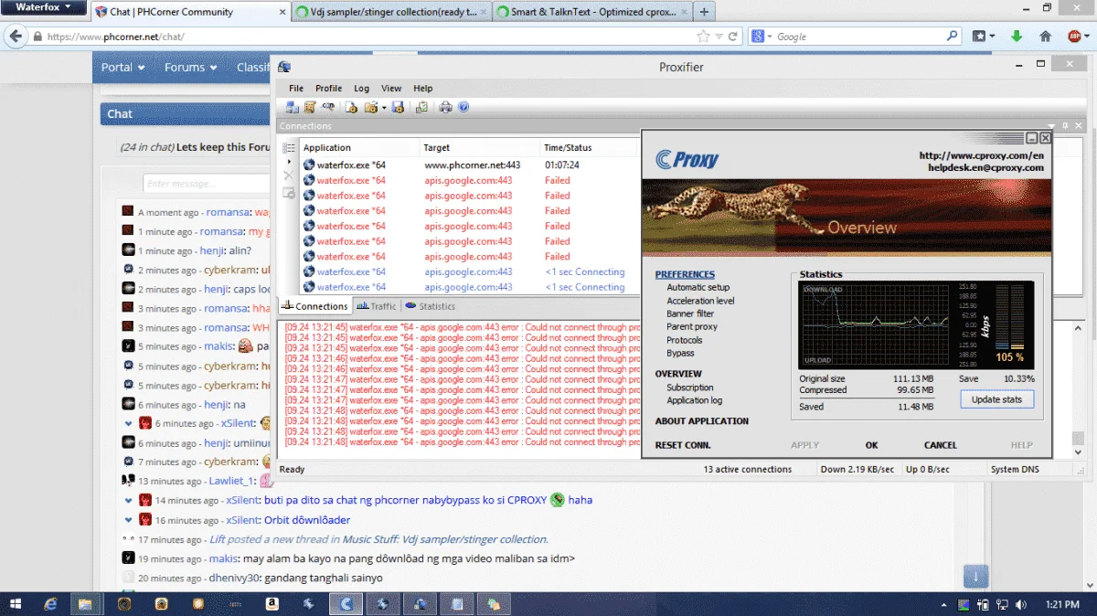The image size is (1097, 616).
Task: Click the magnifier icon in the Google search box
Action: 952,37
